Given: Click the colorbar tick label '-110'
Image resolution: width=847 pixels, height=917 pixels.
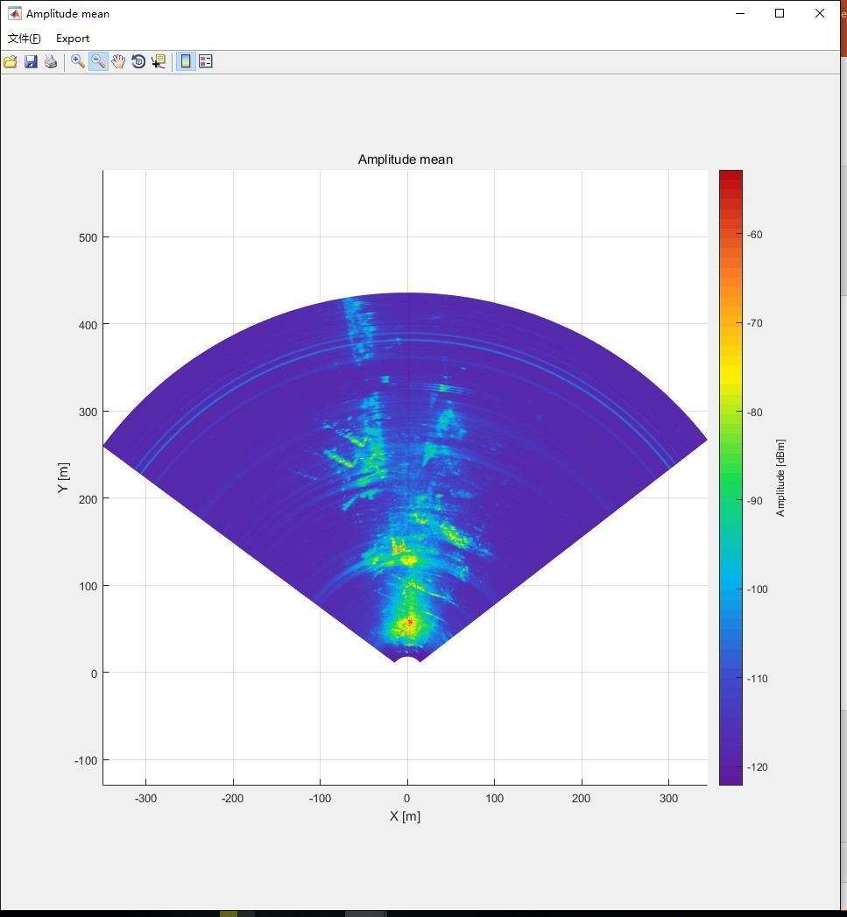Looking at the screenshot, I should [758, 679].
